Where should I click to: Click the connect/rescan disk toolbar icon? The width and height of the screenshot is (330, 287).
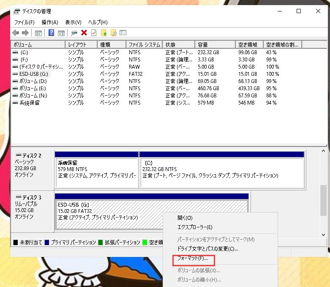pos(74,33)
